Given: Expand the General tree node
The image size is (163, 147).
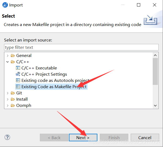Looking at the screenshot, I should (x=8, y=56).
